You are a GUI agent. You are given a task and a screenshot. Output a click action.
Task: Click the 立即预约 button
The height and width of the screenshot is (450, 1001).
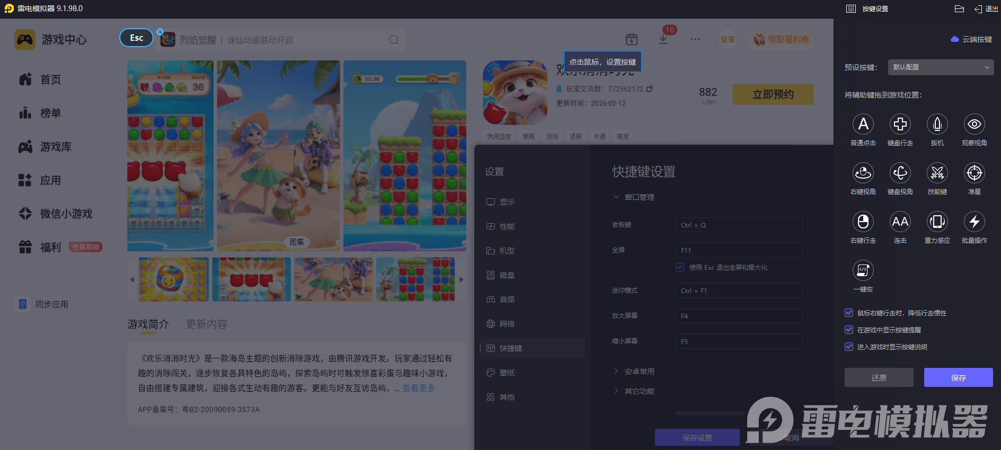(x=773, y=94)
